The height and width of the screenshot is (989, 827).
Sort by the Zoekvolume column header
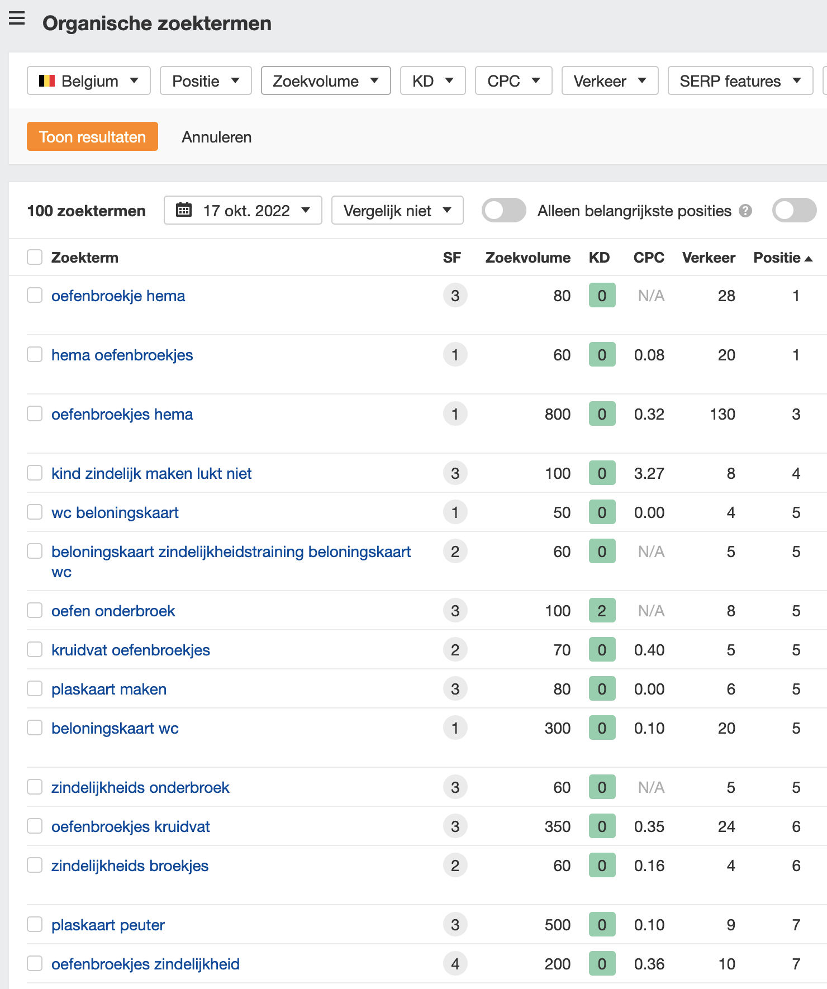528,258
